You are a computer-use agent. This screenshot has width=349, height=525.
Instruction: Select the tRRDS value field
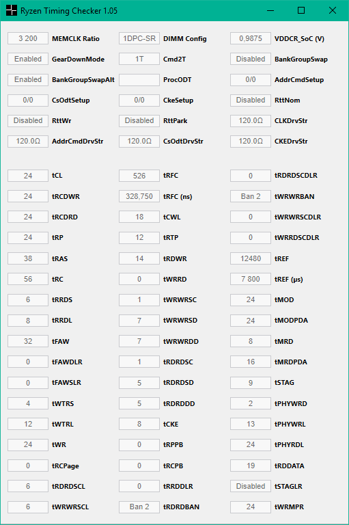28,299
